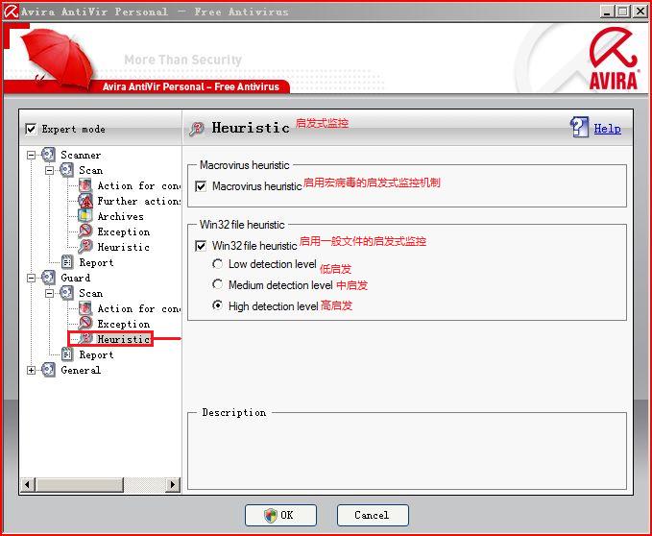Select Report under Guard
Viewport: 652px width, 536px height.
click(x=96, y=354)
